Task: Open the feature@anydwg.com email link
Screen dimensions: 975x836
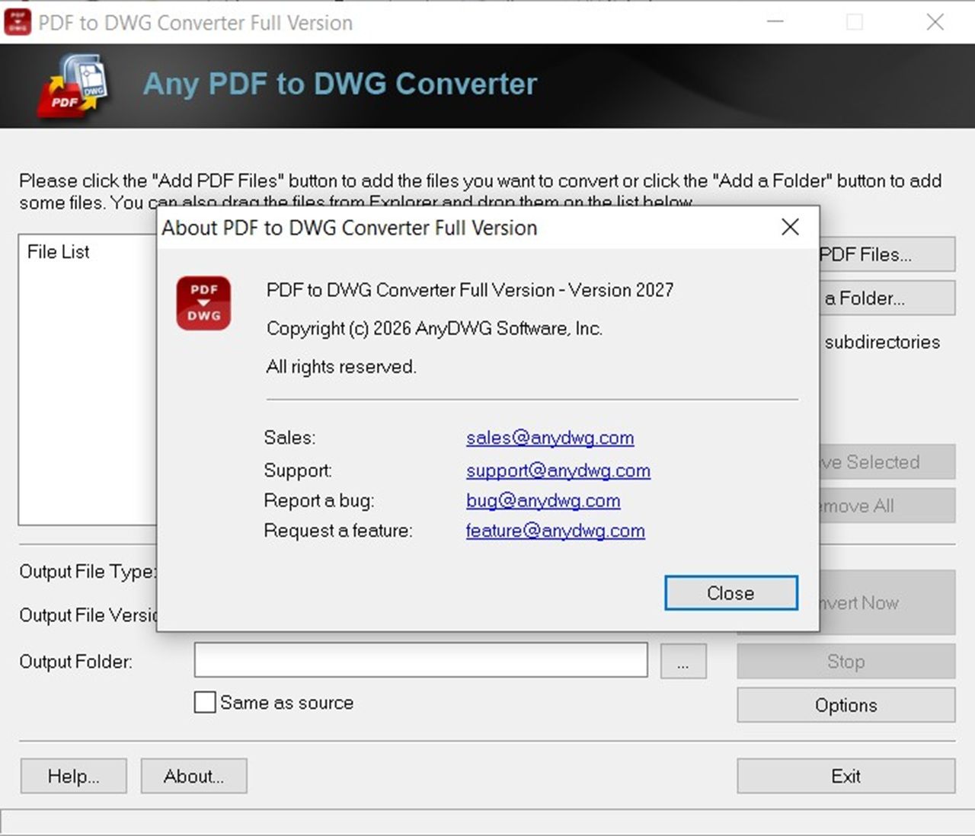Action: pyautogui.click(x=555, y=531)
